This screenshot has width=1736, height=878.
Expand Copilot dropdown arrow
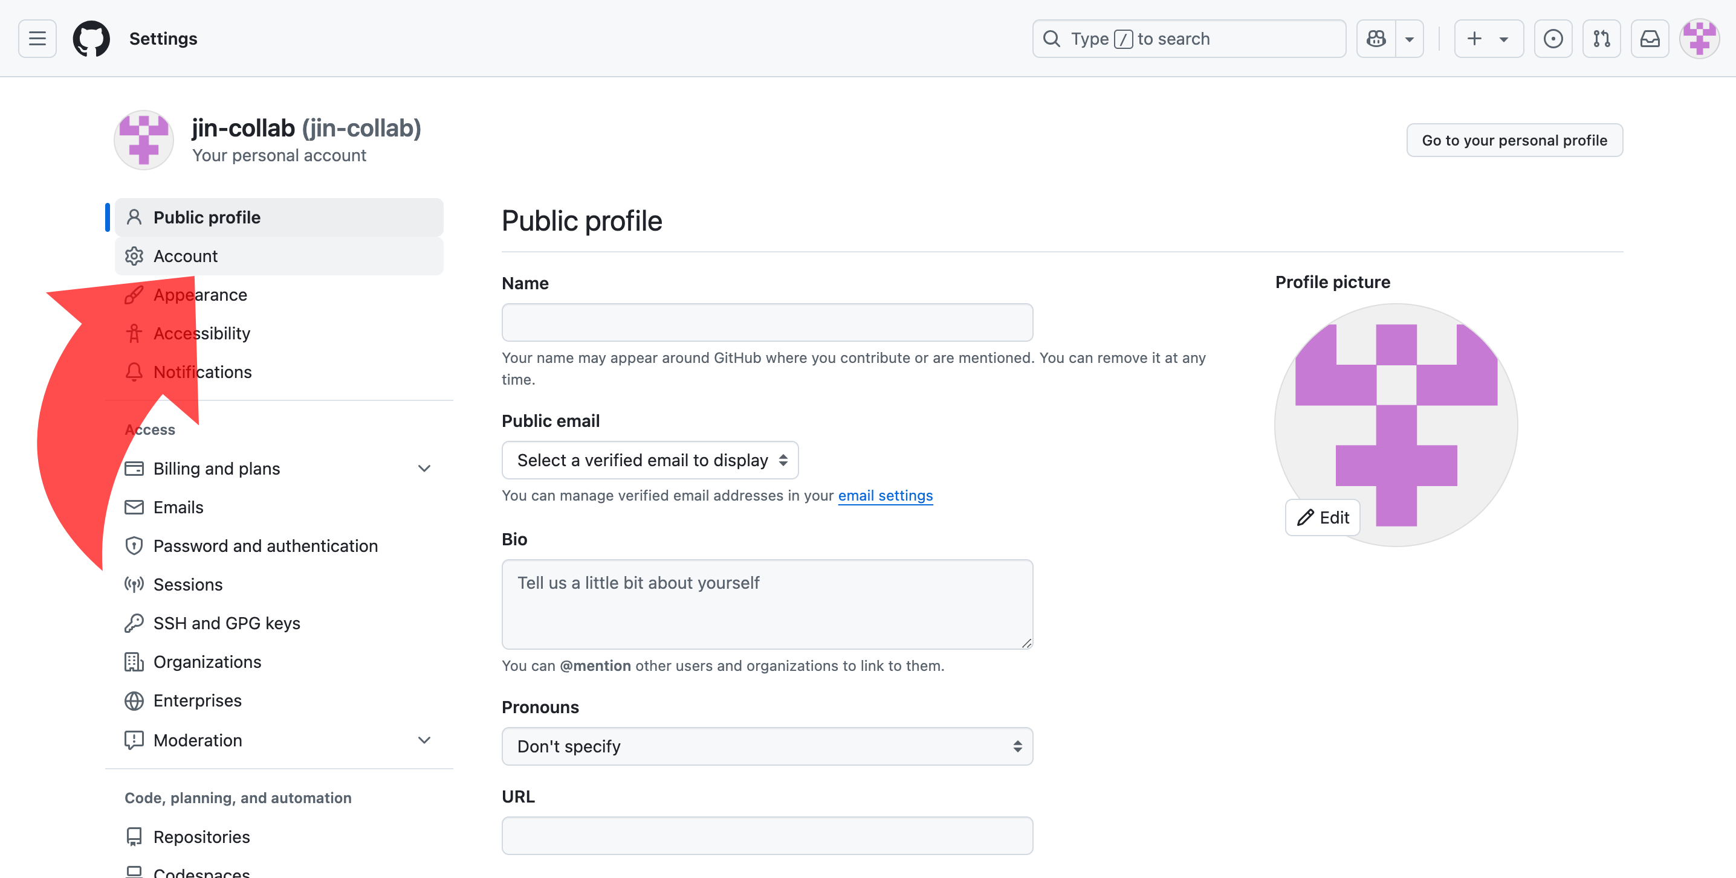[1409, 39]
